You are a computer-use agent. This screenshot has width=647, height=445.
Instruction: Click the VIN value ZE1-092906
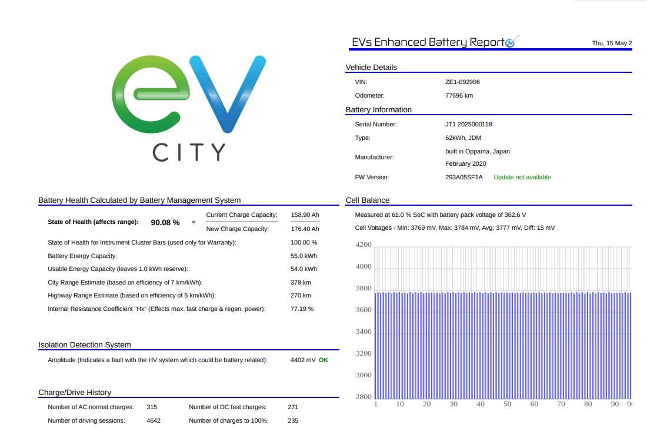coord(462,82)
